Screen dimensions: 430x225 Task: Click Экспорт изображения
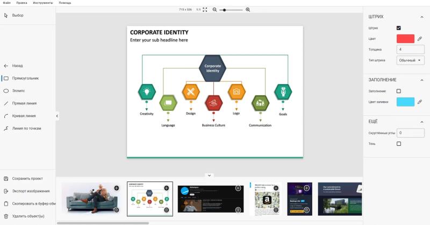[x=30, y=191]
